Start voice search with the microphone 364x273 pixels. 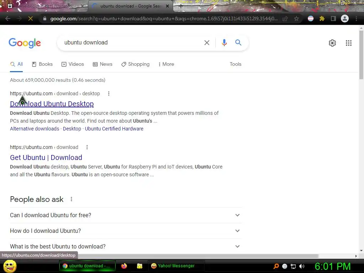224,43
